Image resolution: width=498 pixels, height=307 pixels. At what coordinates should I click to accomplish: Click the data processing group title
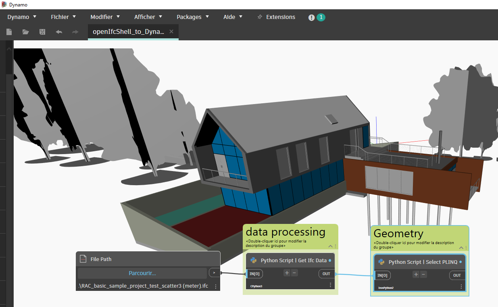click(x=285, y=232)
